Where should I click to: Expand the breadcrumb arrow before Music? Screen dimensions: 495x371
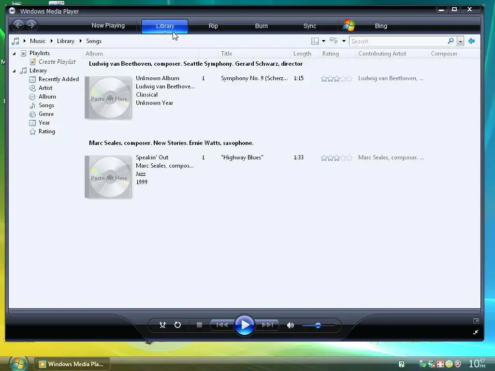(24, 41)
